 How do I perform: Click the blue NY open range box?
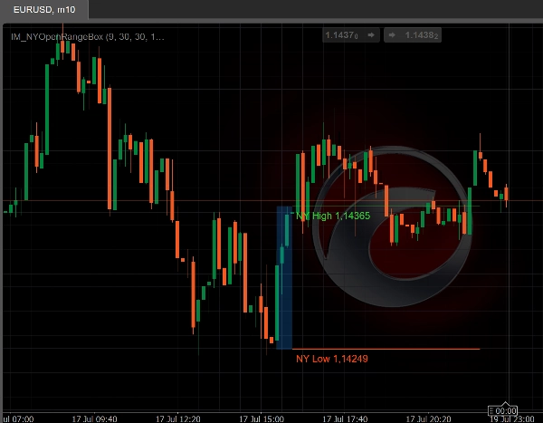point(284,278)
